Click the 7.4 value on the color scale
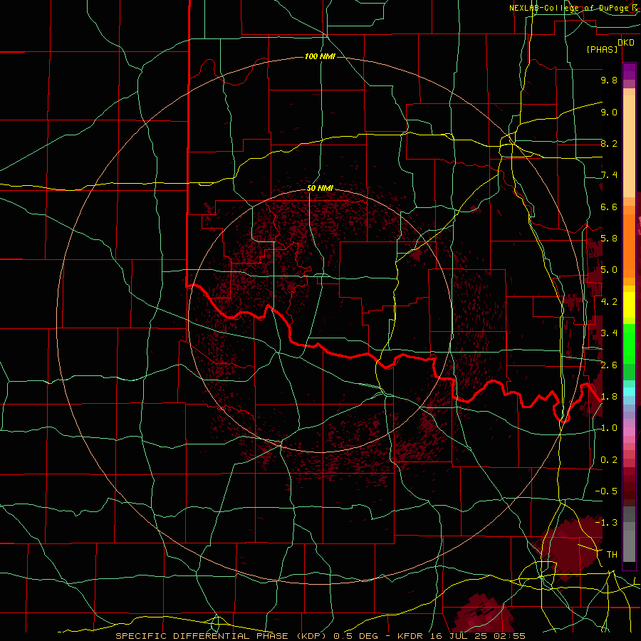Screen dimensions: 641x641 [609, 175]
